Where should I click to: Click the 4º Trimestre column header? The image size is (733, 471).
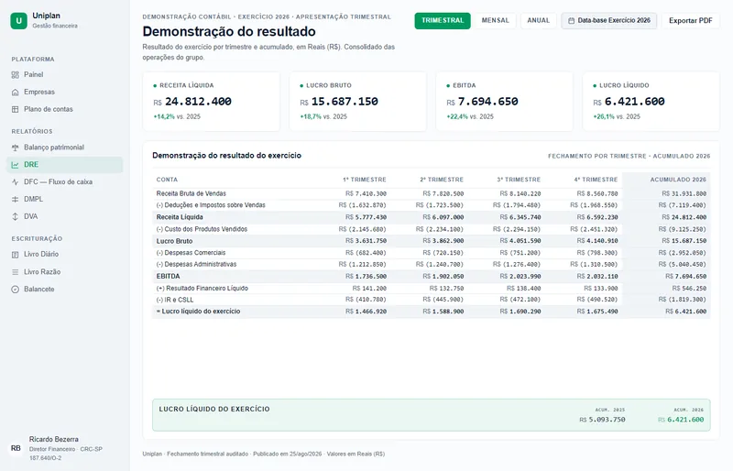tap(596, 180)
